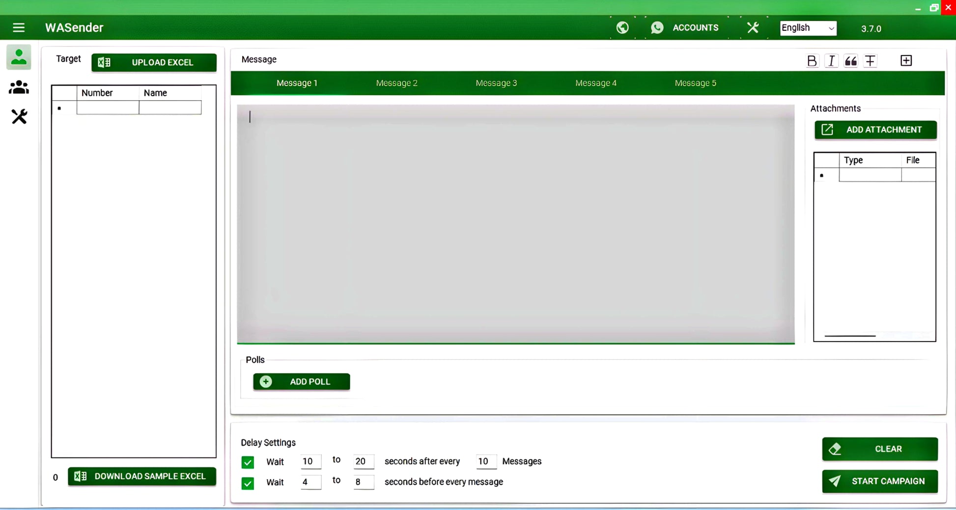Open the group contacts sidebar icon
This screenshot has height=510, width=956.
pyautogui.click(x=19, y=87)
